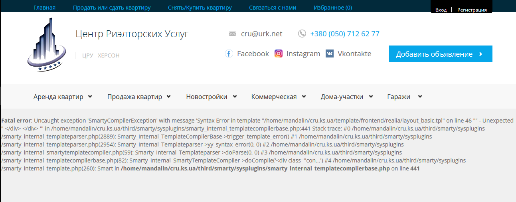Click the VK logo icon

330,53
